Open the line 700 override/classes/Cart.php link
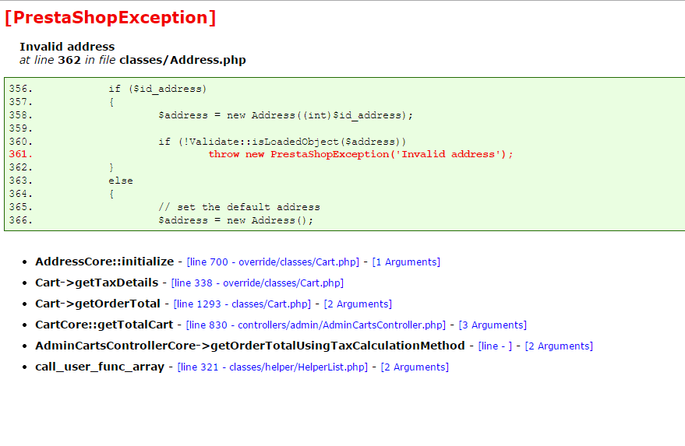The width and height of the screenshot is (685, 446). click(273, 262)
